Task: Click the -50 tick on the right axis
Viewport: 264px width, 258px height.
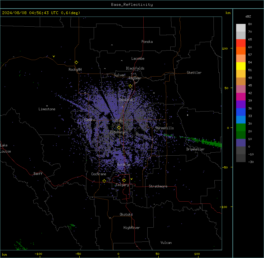Action: [225, 167]
